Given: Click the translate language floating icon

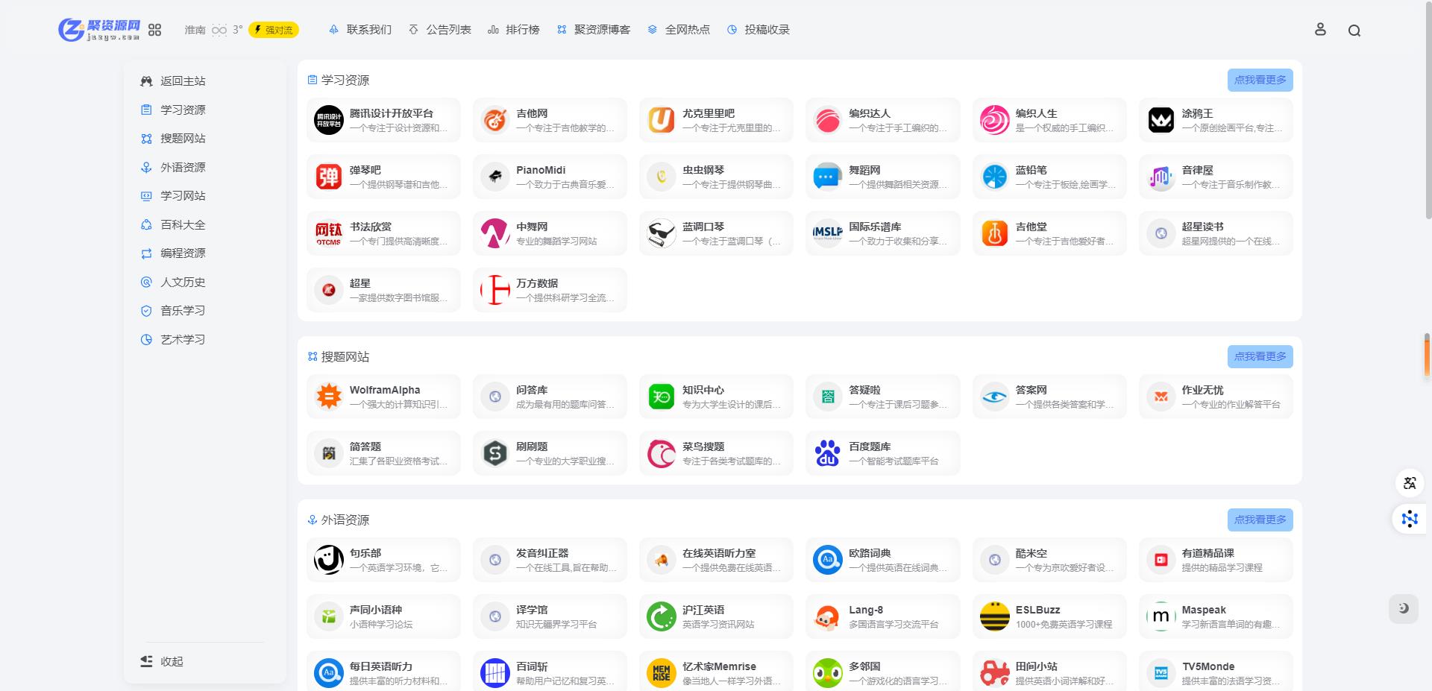Looking at the screenshot, I should point(1410,483).
